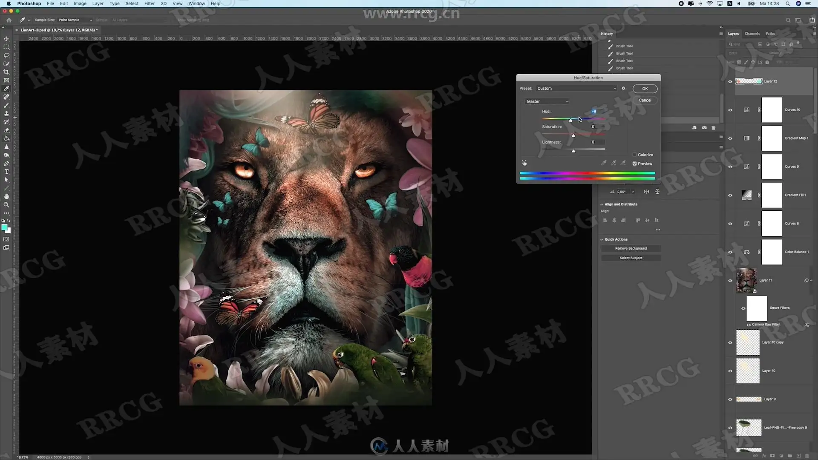Viewport: 818px width, 460px height.
Task: Click the Hue/Saturation on-image adjustment hand icon
Action: tap(524, 163)
